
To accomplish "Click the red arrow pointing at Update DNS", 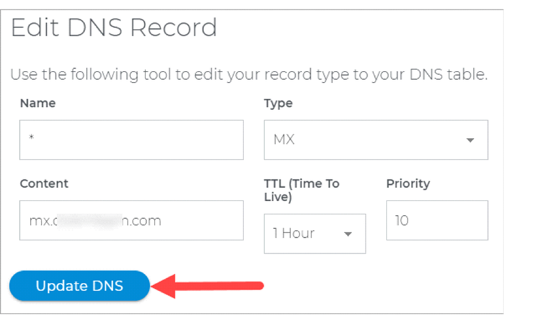I will pos(209,286).
